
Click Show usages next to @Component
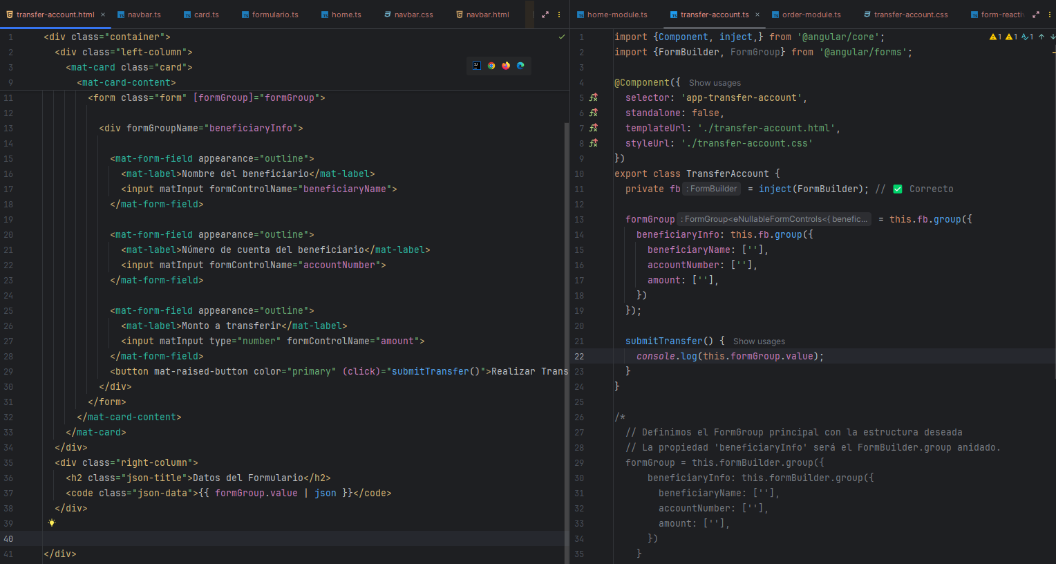pos(715,83)
